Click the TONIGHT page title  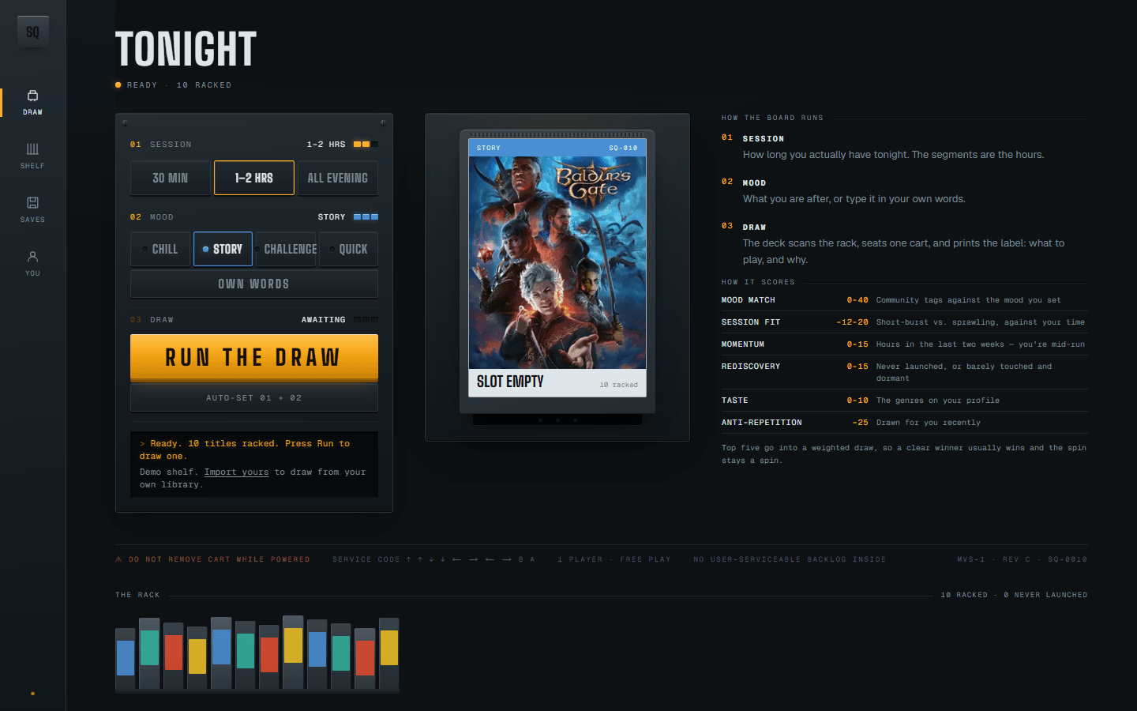(x=186, y=49)
